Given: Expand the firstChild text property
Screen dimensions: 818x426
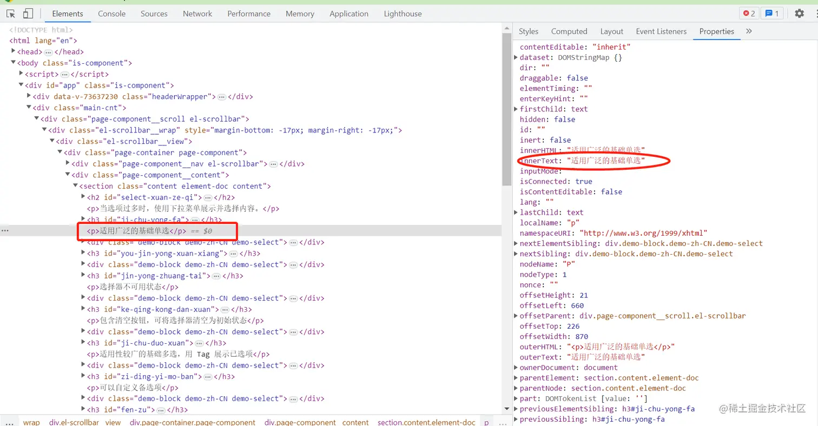Looking at the screenshot, I should 516,109.
